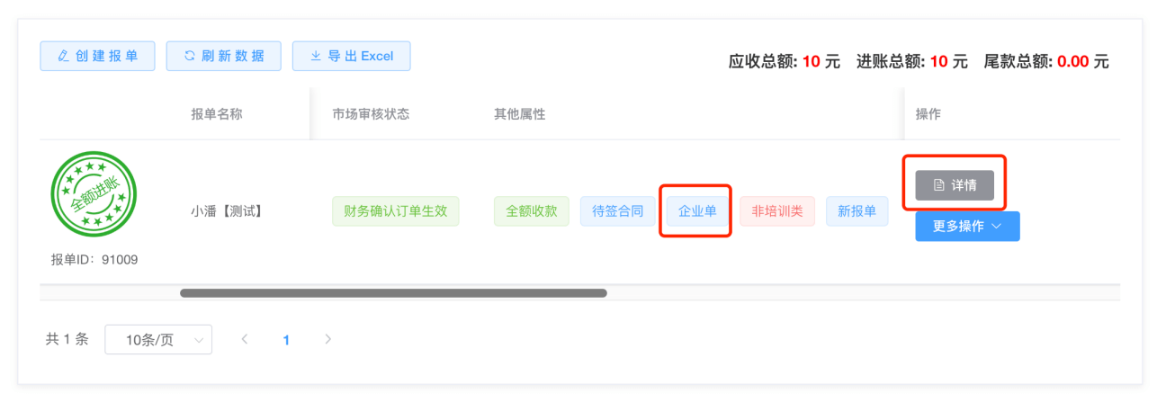Image resolution: width=1157 pixels, height=402 pixels.
Task: Open the 10条/页 page size selector
Action: 158,340
